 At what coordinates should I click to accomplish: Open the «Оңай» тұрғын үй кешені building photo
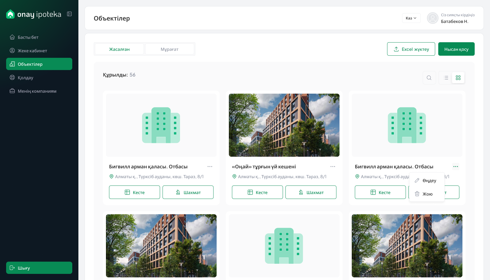[x=284, y=125]
